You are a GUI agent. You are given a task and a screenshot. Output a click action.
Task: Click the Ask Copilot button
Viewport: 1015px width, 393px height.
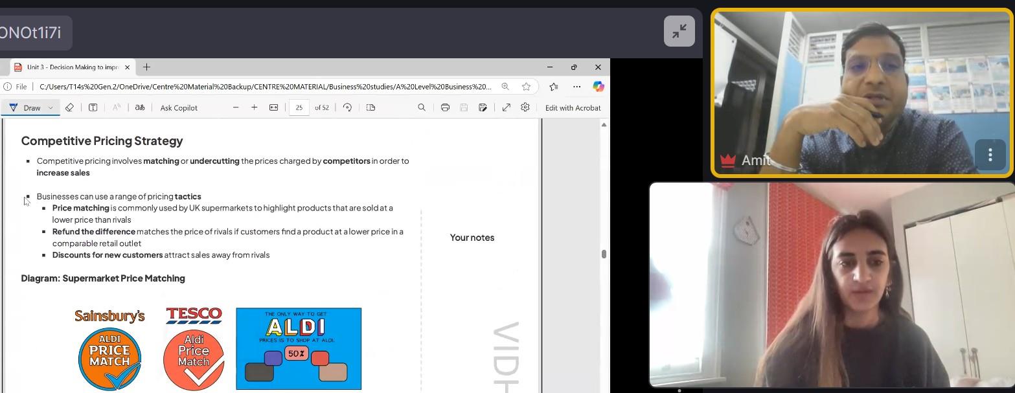179,107
